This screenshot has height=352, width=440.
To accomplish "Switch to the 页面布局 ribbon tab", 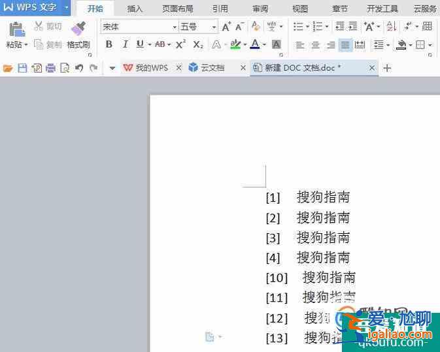I will click(x=178, y=8).
